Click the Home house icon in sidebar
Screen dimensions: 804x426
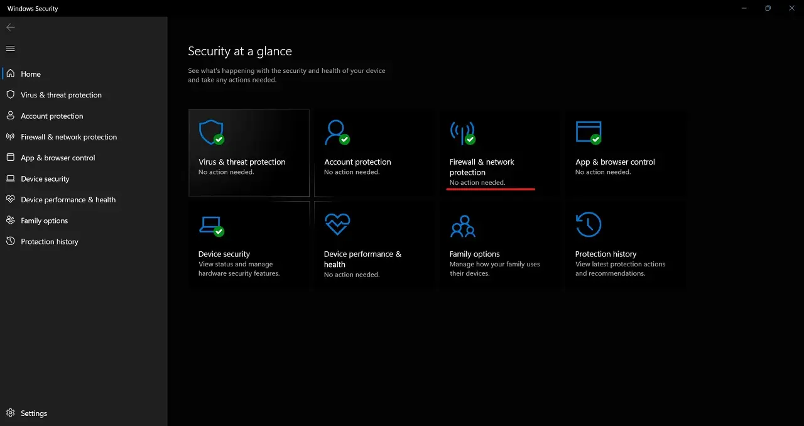10,74
